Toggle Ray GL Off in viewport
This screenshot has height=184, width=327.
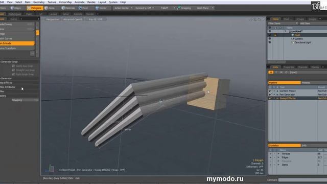(x=96, y=19)
